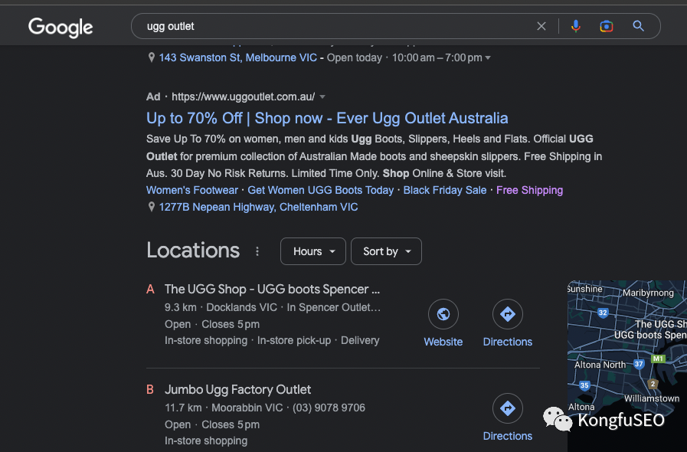Open The UGG Shop - UGG boots Spencer listing
This screenshot has height=452, width=687.
272,290
